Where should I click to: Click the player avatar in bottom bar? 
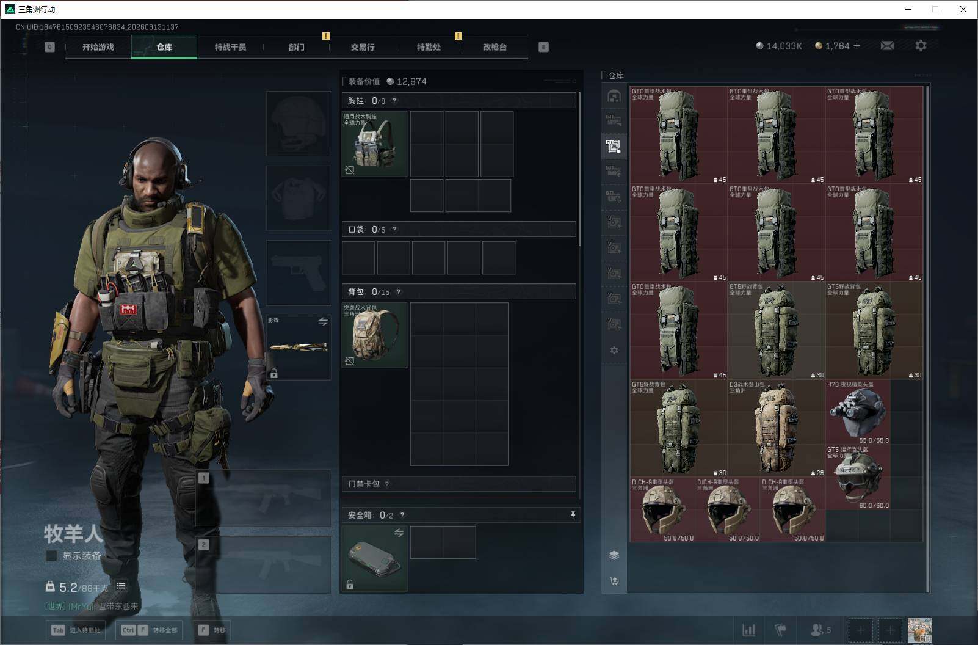click(919, 630)
